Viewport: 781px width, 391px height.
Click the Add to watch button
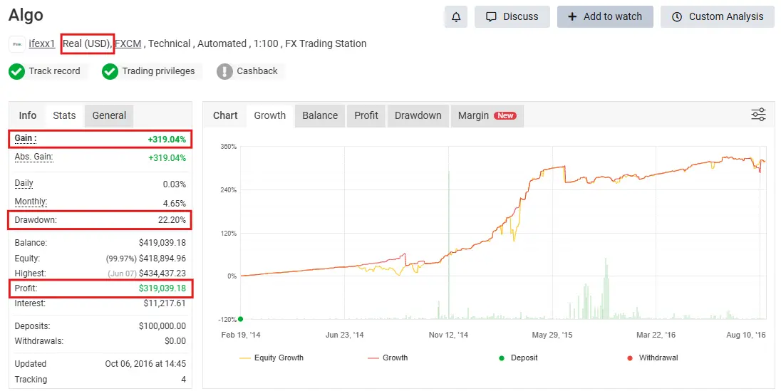[604, 16]
